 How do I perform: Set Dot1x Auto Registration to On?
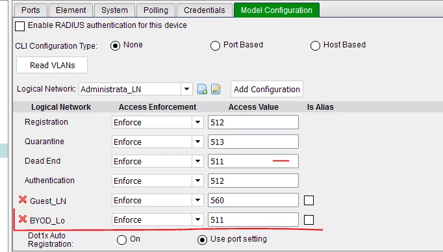click(x=121, y=240)
